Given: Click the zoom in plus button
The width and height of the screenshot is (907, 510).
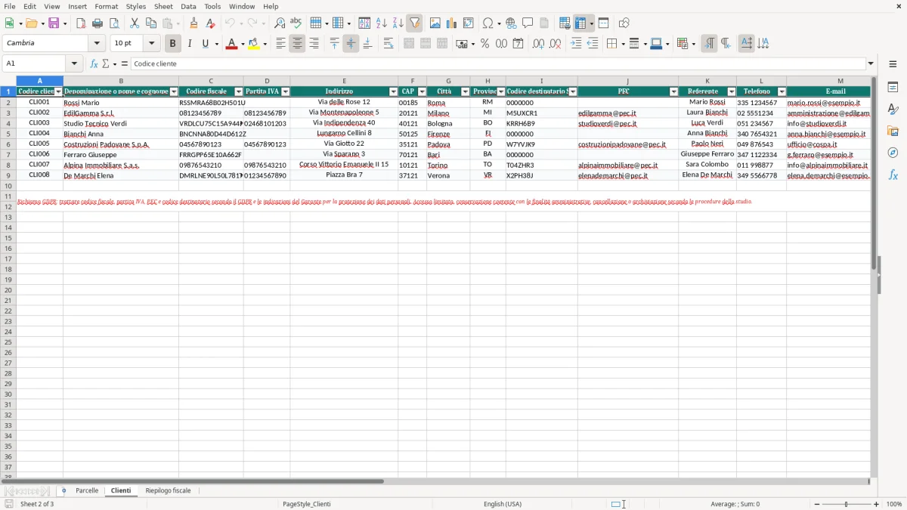Looking at the screenshot, I should pos(877,504).
